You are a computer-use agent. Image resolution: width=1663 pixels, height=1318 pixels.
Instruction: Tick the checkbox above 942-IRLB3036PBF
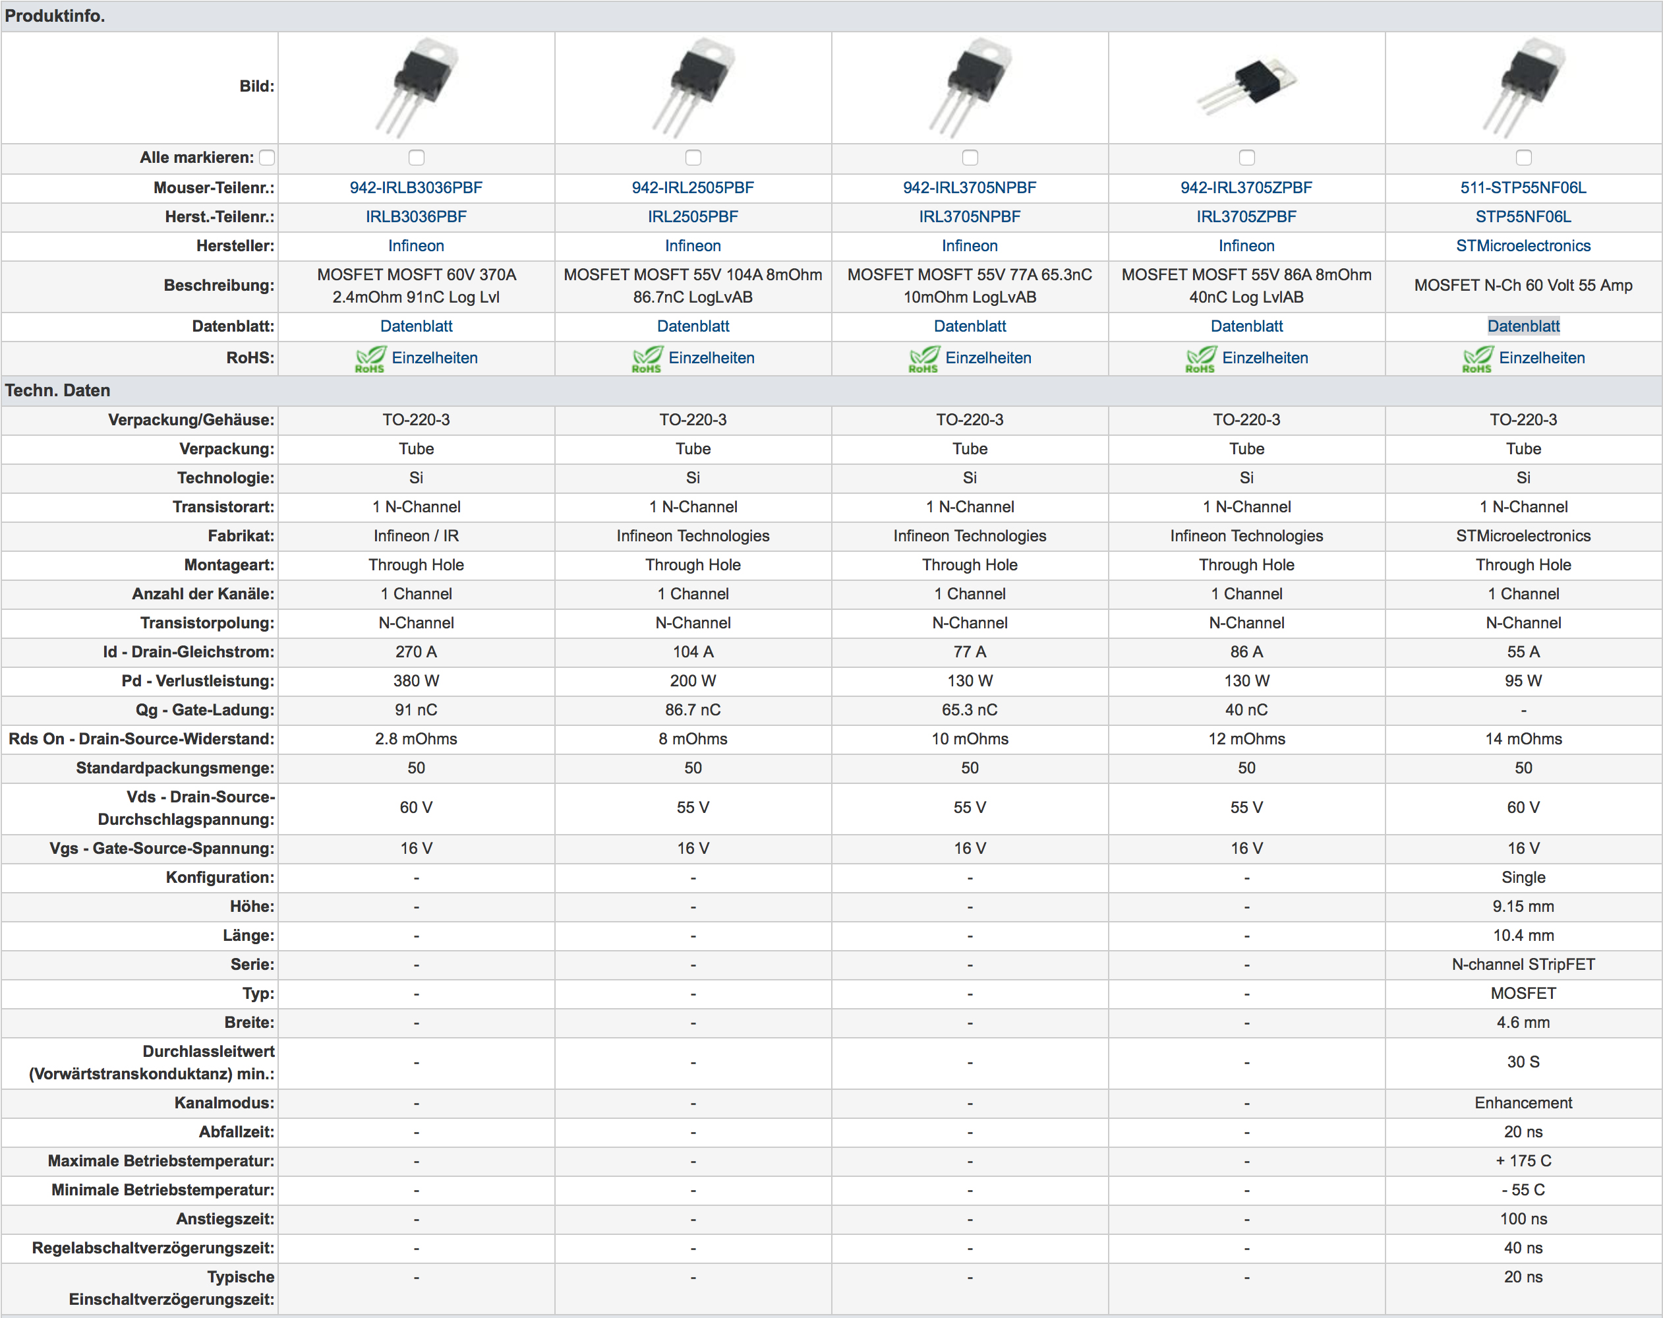click(417, 158)
